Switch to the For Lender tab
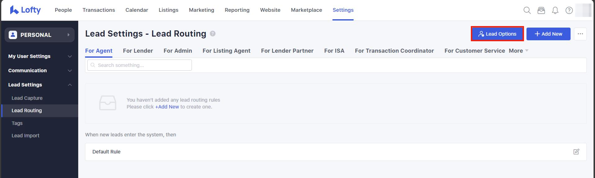Image resolution: width=595 pixels, height=178 pixels. [x=138, y=51]
